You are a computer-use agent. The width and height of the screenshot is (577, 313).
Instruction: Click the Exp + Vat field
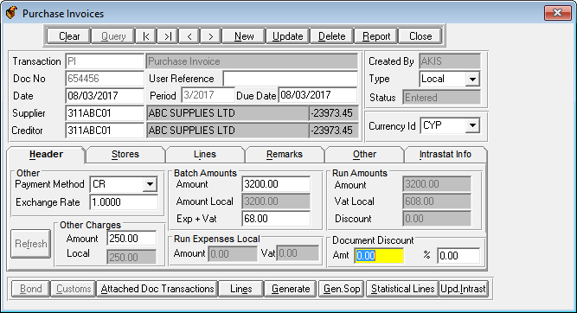coord(276,219)
